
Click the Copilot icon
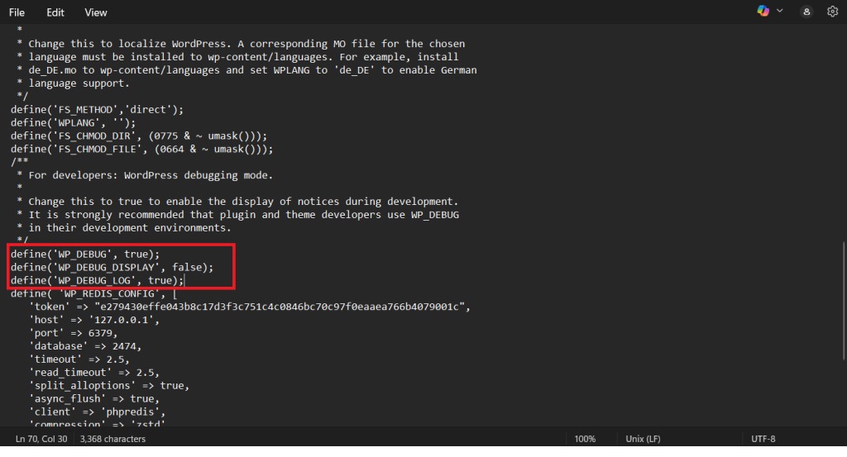click(x=763, y=11)
